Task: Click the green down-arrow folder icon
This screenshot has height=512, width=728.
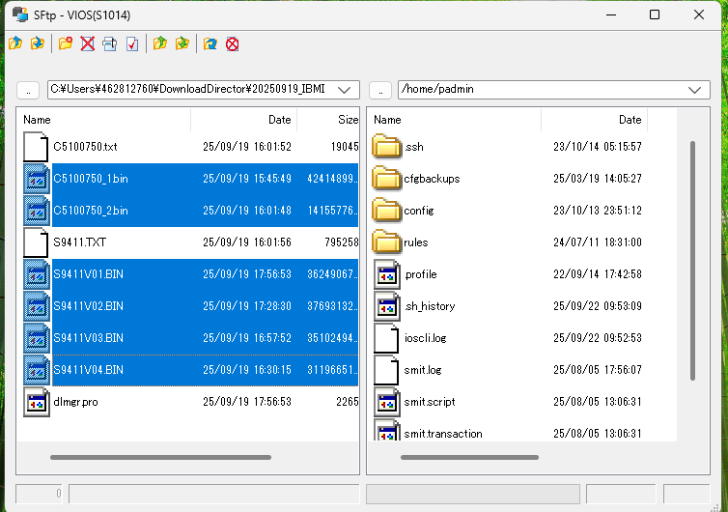Action: (x=182, y=43)
